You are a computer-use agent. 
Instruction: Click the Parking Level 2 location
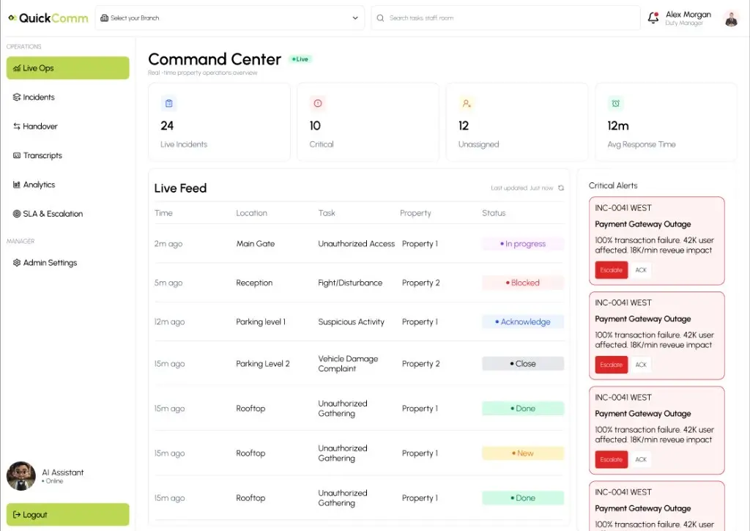tap(263, 363)
